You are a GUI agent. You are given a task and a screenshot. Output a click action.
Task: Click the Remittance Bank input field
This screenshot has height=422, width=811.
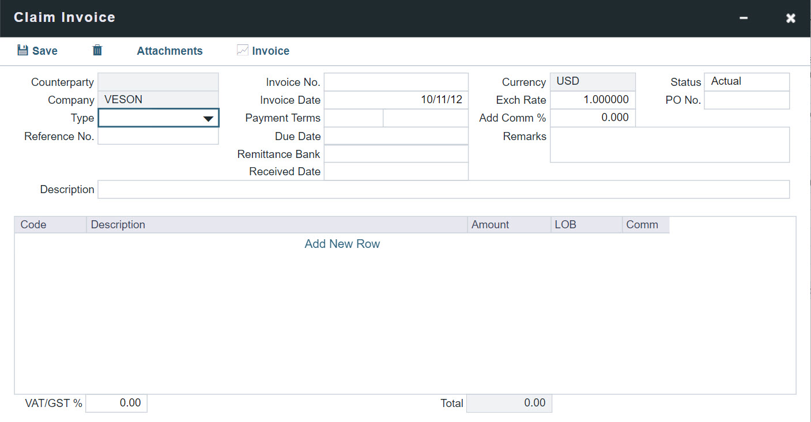pos(396,154)
